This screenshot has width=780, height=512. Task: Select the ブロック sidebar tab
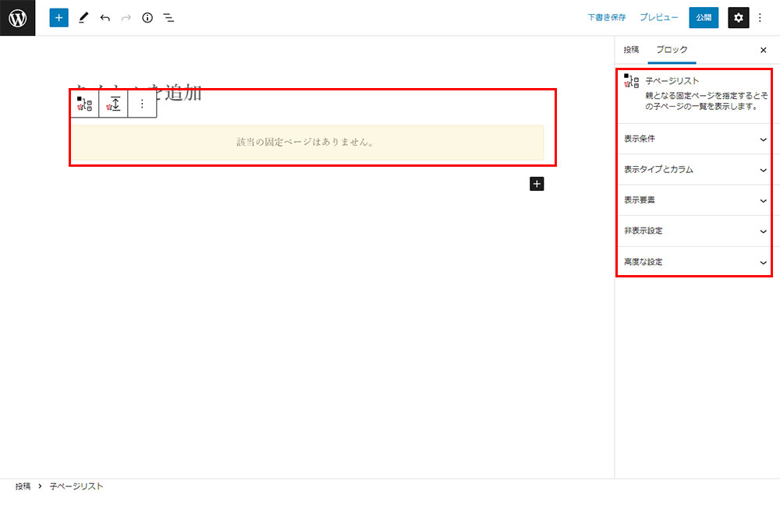point(672,50)
